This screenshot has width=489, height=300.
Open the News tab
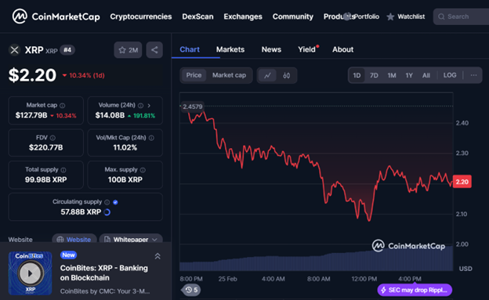271,49
